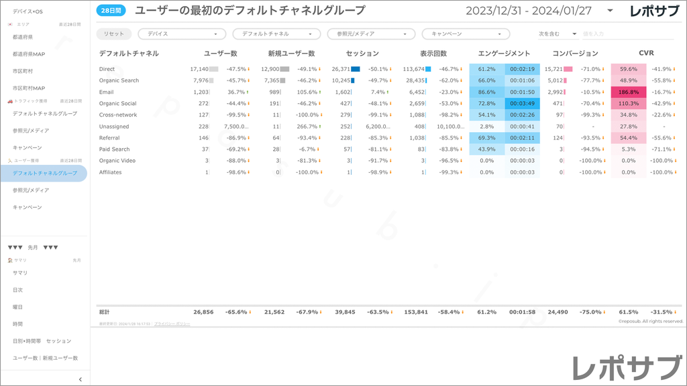
Task: Open the デフォルトチャネル filter dropdown
Action: [276, 34]
